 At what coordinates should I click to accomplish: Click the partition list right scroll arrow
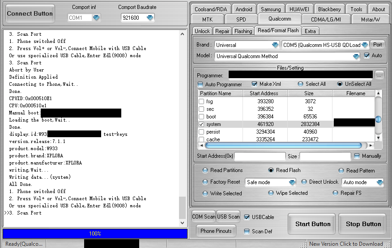click(371, 145)
